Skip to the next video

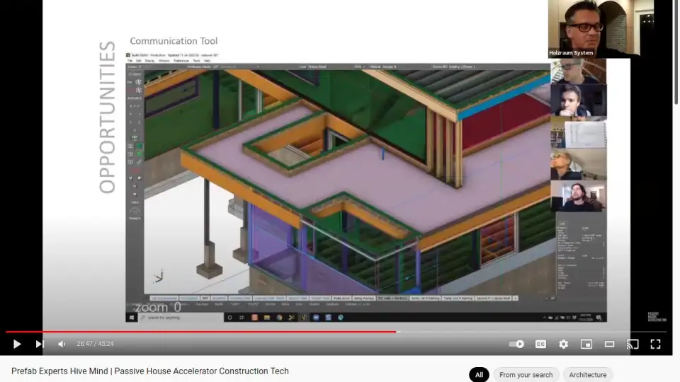(40, 344)
